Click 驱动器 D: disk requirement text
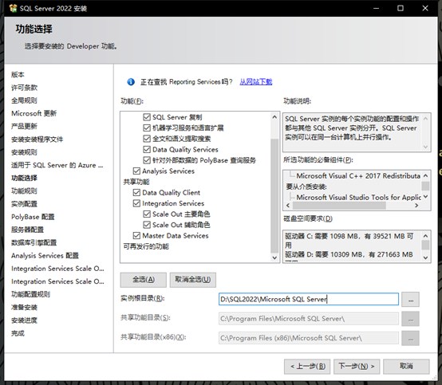442x385 pixels. tap(349, 254)
